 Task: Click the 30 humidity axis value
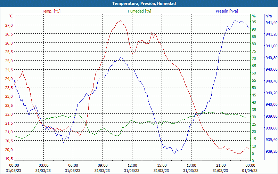[254, 117]
